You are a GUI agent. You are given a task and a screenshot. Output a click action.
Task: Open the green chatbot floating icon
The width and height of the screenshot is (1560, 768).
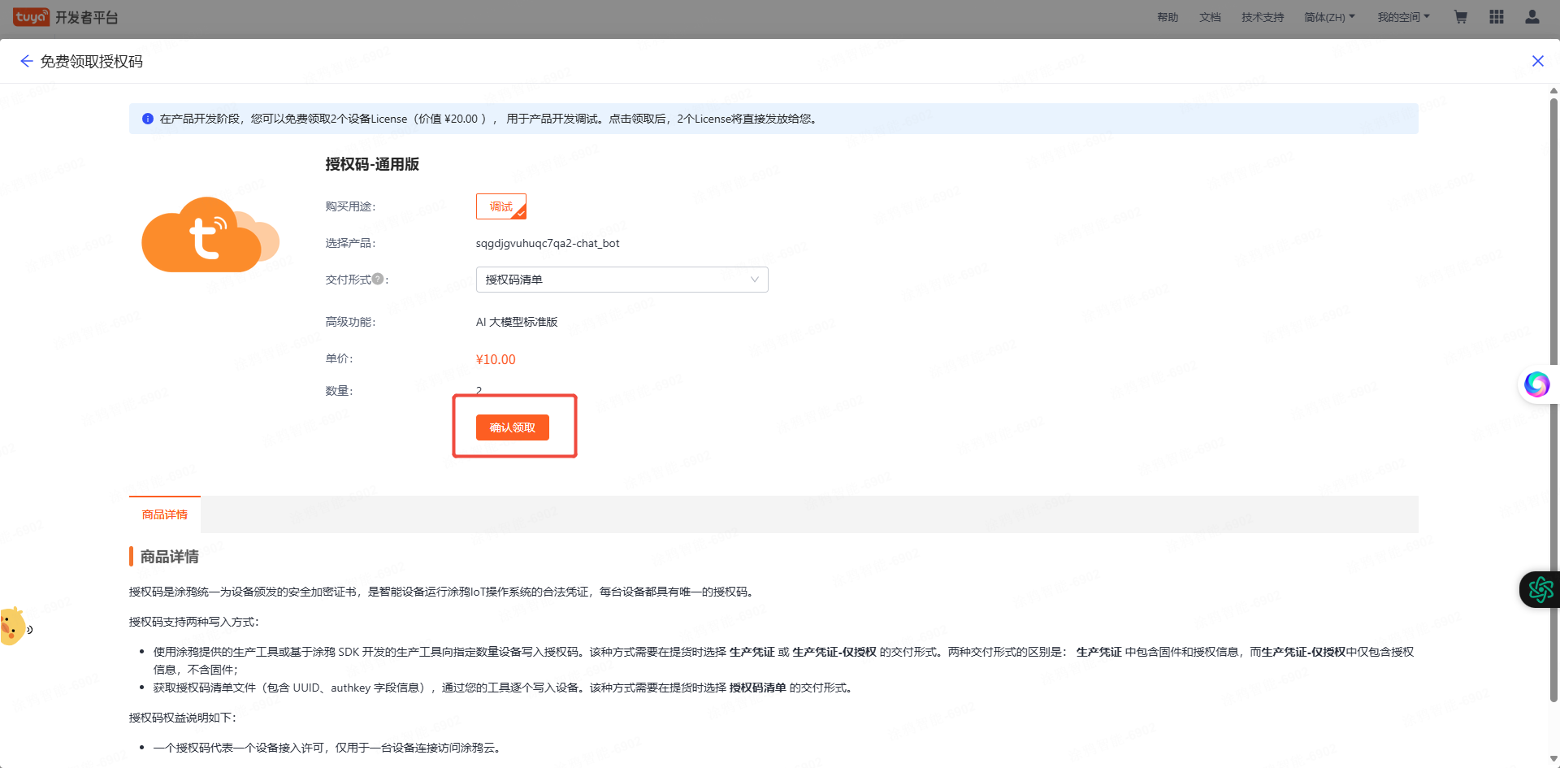click(1540, 589)
